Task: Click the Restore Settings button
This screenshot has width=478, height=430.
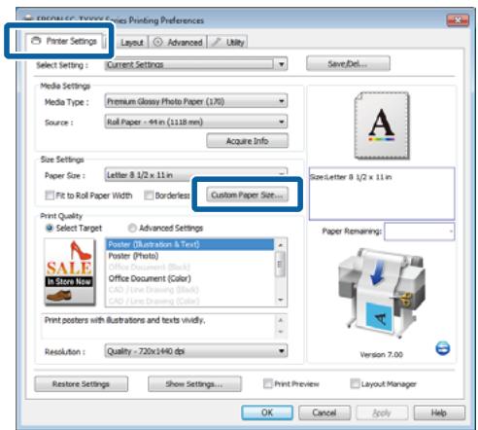Action: 81,384
